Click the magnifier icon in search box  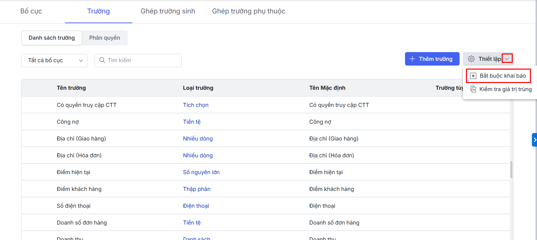click(102, 60)
